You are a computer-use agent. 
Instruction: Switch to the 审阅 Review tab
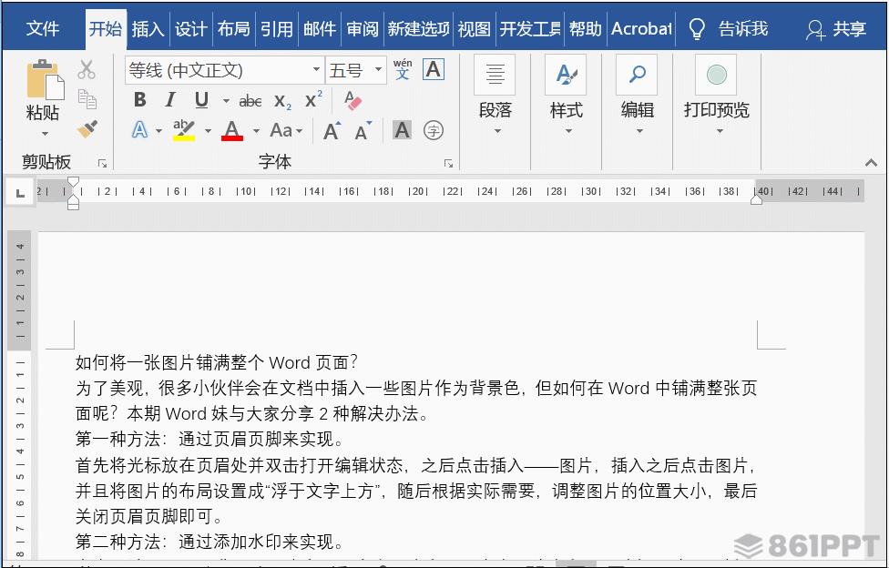click(363, 29)
